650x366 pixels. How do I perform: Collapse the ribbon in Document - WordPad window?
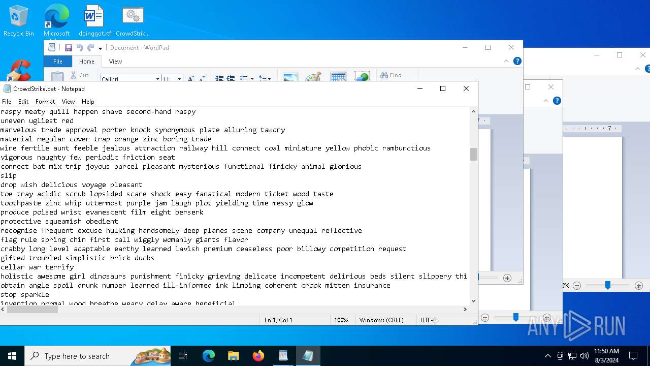pos(506,61)
